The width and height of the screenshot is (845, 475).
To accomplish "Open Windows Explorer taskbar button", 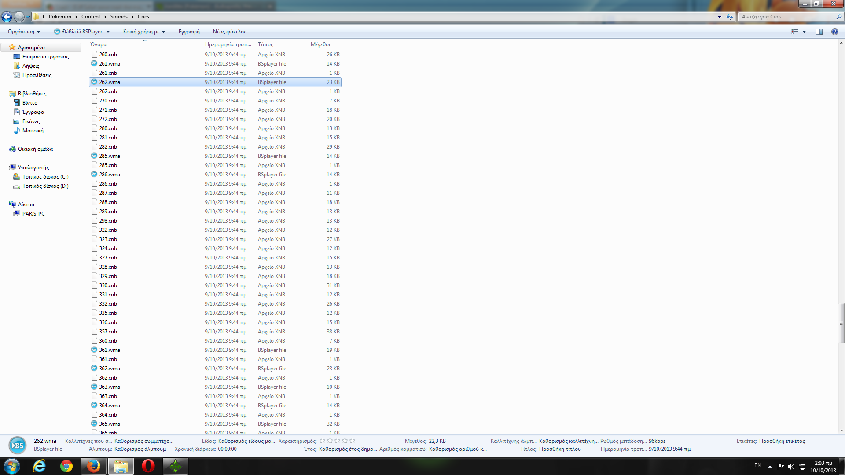I will pos(121,466).
